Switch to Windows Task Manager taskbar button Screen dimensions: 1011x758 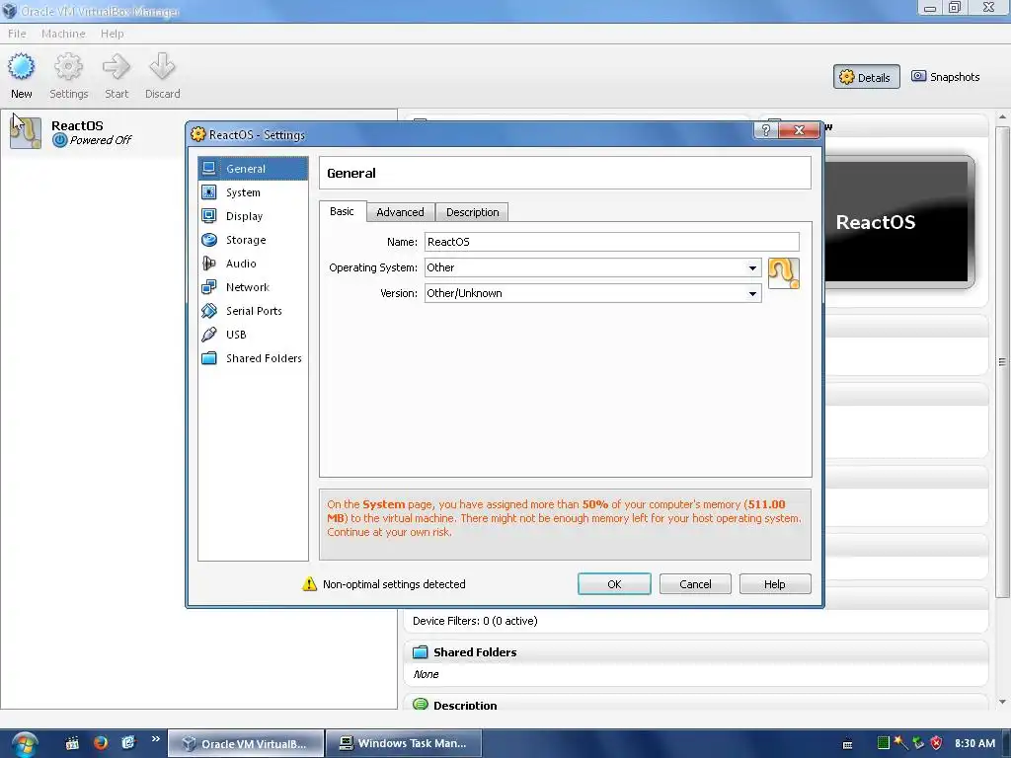click(x=404, y=743)
